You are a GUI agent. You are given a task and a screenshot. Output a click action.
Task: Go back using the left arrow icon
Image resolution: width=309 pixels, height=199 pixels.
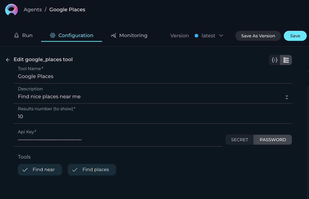click(8, 60)
